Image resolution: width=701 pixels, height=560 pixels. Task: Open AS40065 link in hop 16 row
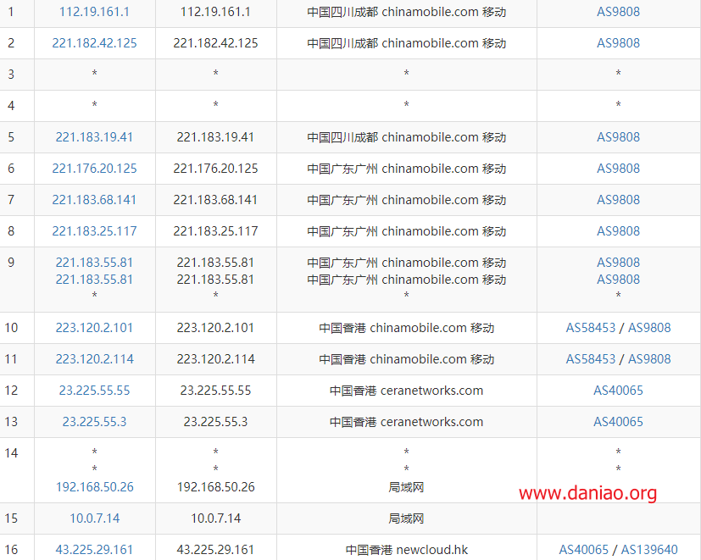click(x=584, y=550)
